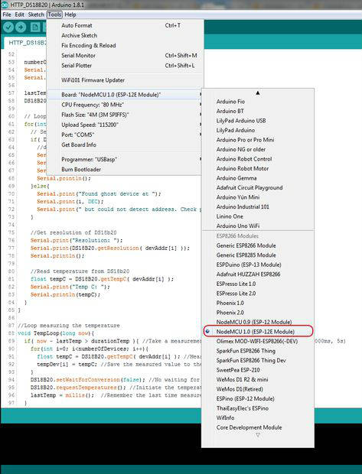
Task: Select ESPresso Lite 1.0 board
Action: (258, 284)
